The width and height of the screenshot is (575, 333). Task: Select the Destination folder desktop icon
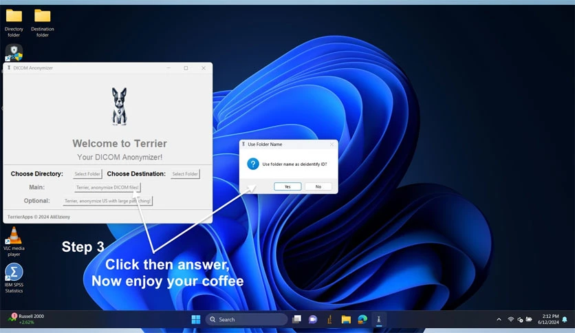[x=43, y=23]
